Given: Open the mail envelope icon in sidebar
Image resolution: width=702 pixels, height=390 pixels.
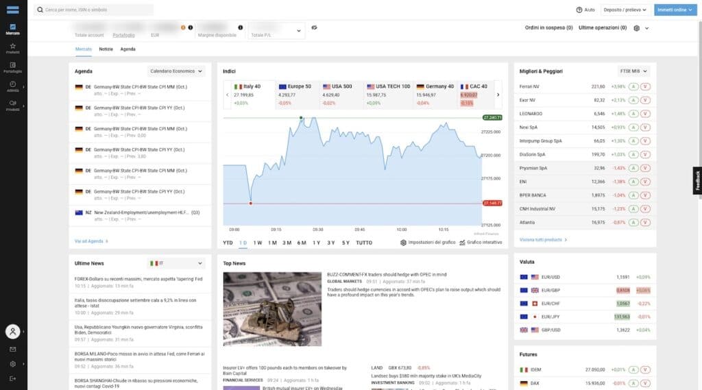Looking at the screenshot, I should point(13,349).
